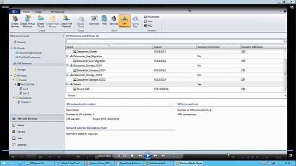This screenshot has height=166, width=296.
Task: Open Tuning Tips in ribbon
Action: 135,22
